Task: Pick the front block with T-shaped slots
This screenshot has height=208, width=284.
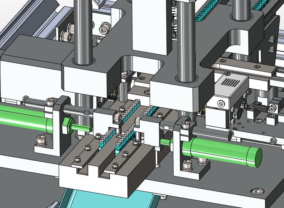Action: click(x=107, y=163)
